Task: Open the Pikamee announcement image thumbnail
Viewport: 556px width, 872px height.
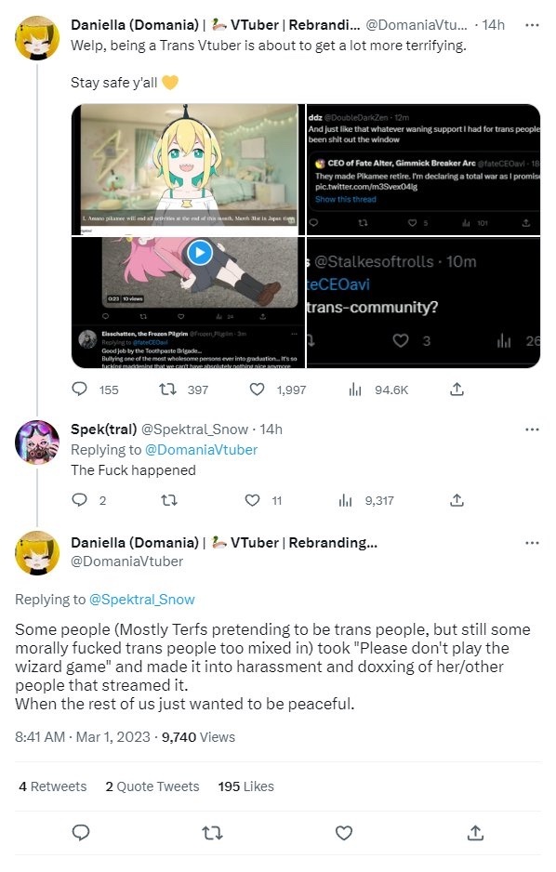Action: coord(189,169)
